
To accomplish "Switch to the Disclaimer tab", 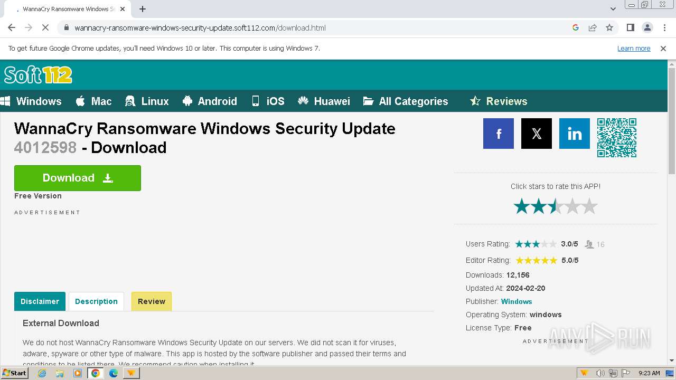I will point(40,301).
